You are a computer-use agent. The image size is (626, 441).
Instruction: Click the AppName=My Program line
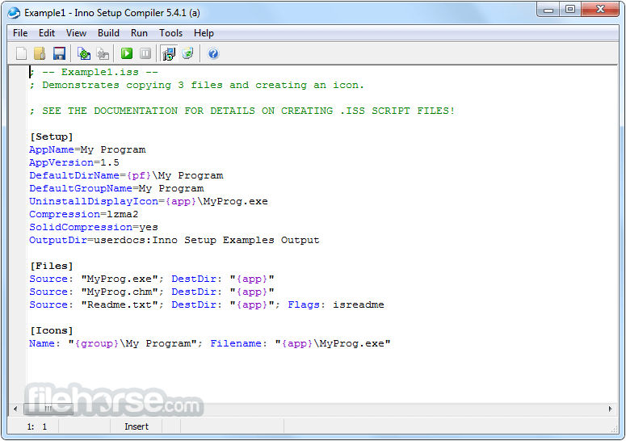87,149
